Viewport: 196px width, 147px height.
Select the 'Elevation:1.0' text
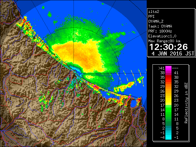[x=162, y=36]
